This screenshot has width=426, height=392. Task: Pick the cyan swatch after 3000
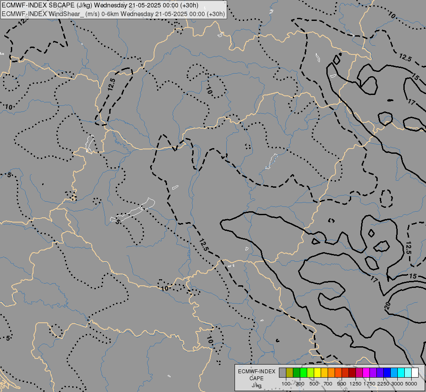click(x=401, y=372)
